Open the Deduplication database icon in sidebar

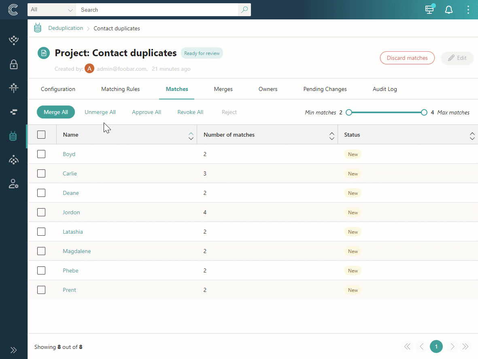pyautogui.click(x=13, y=136)
